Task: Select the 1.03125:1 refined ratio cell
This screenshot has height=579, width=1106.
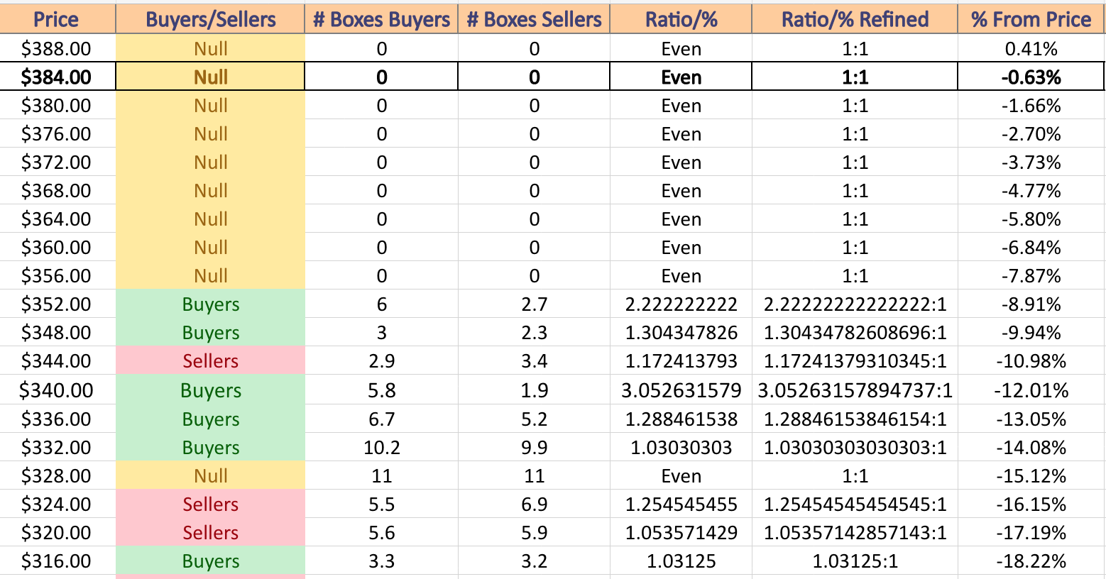Action: click(855, 561)
